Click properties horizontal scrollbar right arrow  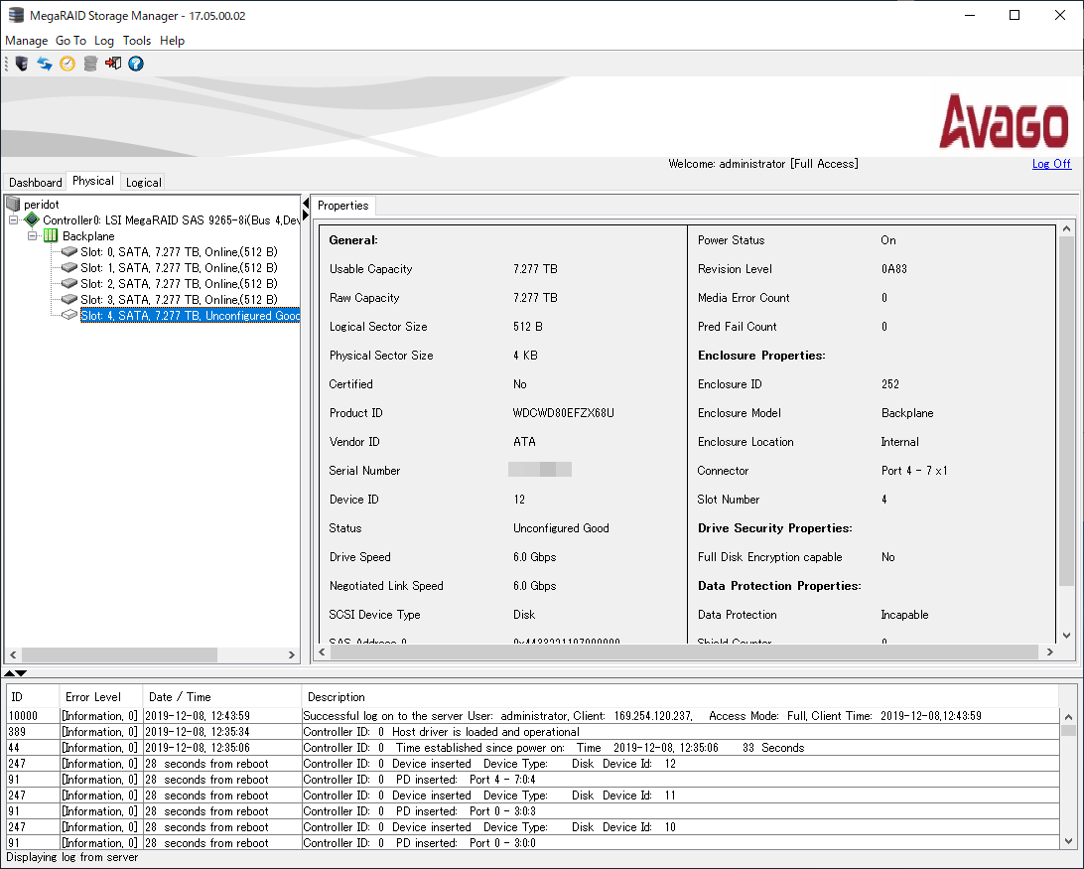pyautogui.click(x=1049, y=652)
